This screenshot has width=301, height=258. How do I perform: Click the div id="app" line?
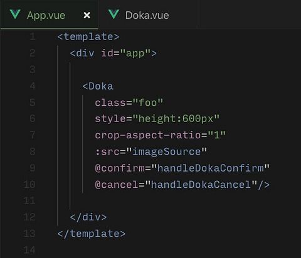[x=114, y=53]
